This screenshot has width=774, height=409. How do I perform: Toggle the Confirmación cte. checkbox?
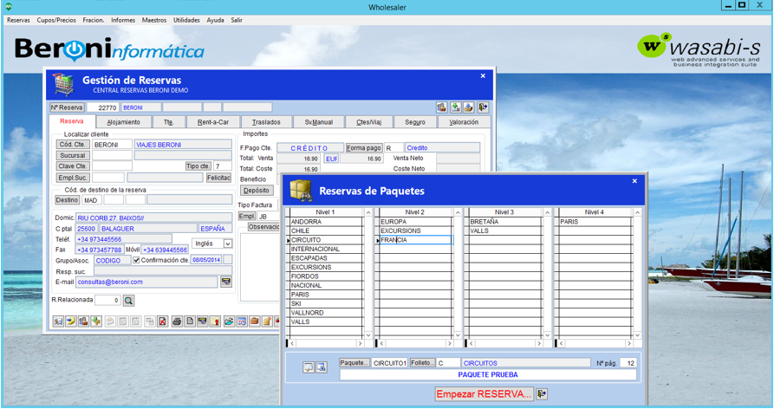[x=136, y=260]
